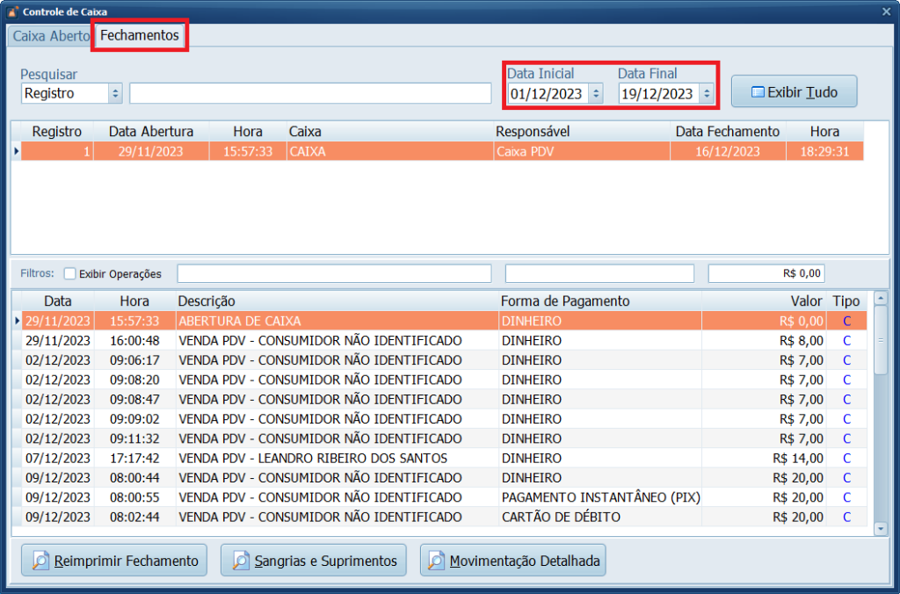Open the Registro search-field dropdown
This screenshot has height=594, width=900.
115,93
